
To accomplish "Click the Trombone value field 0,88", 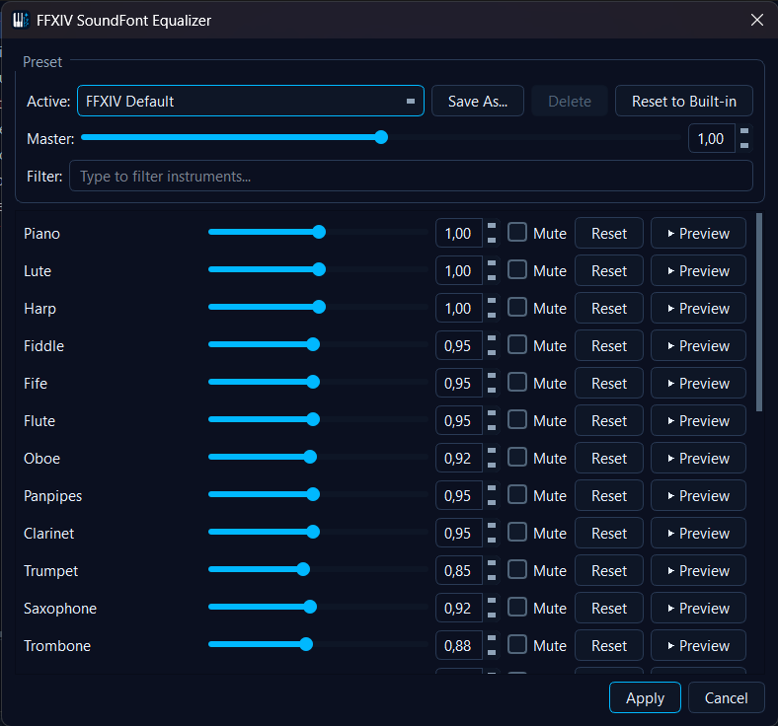I will pos(459,645).
